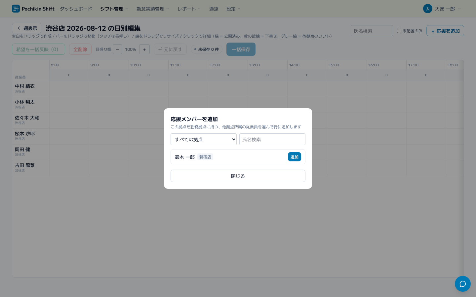Click the 鈴木 一郎 name in dialog
Viewport: 476px width, 297px height.
point(185,157)
